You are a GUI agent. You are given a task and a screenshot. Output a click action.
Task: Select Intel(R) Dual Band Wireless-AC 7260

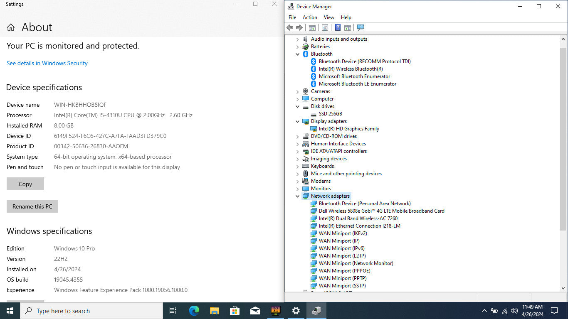click(358, 218)
